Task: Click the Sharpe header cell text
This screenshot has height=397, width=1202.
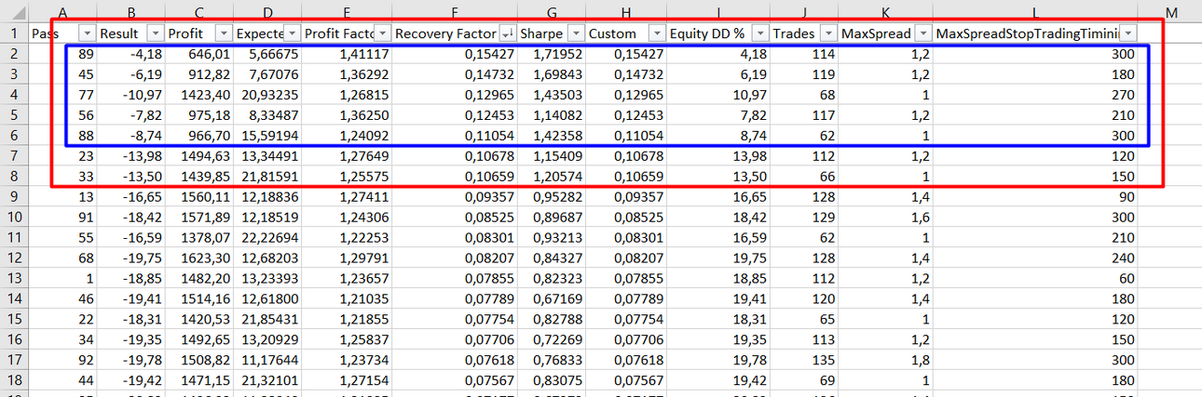Action: 541,33
